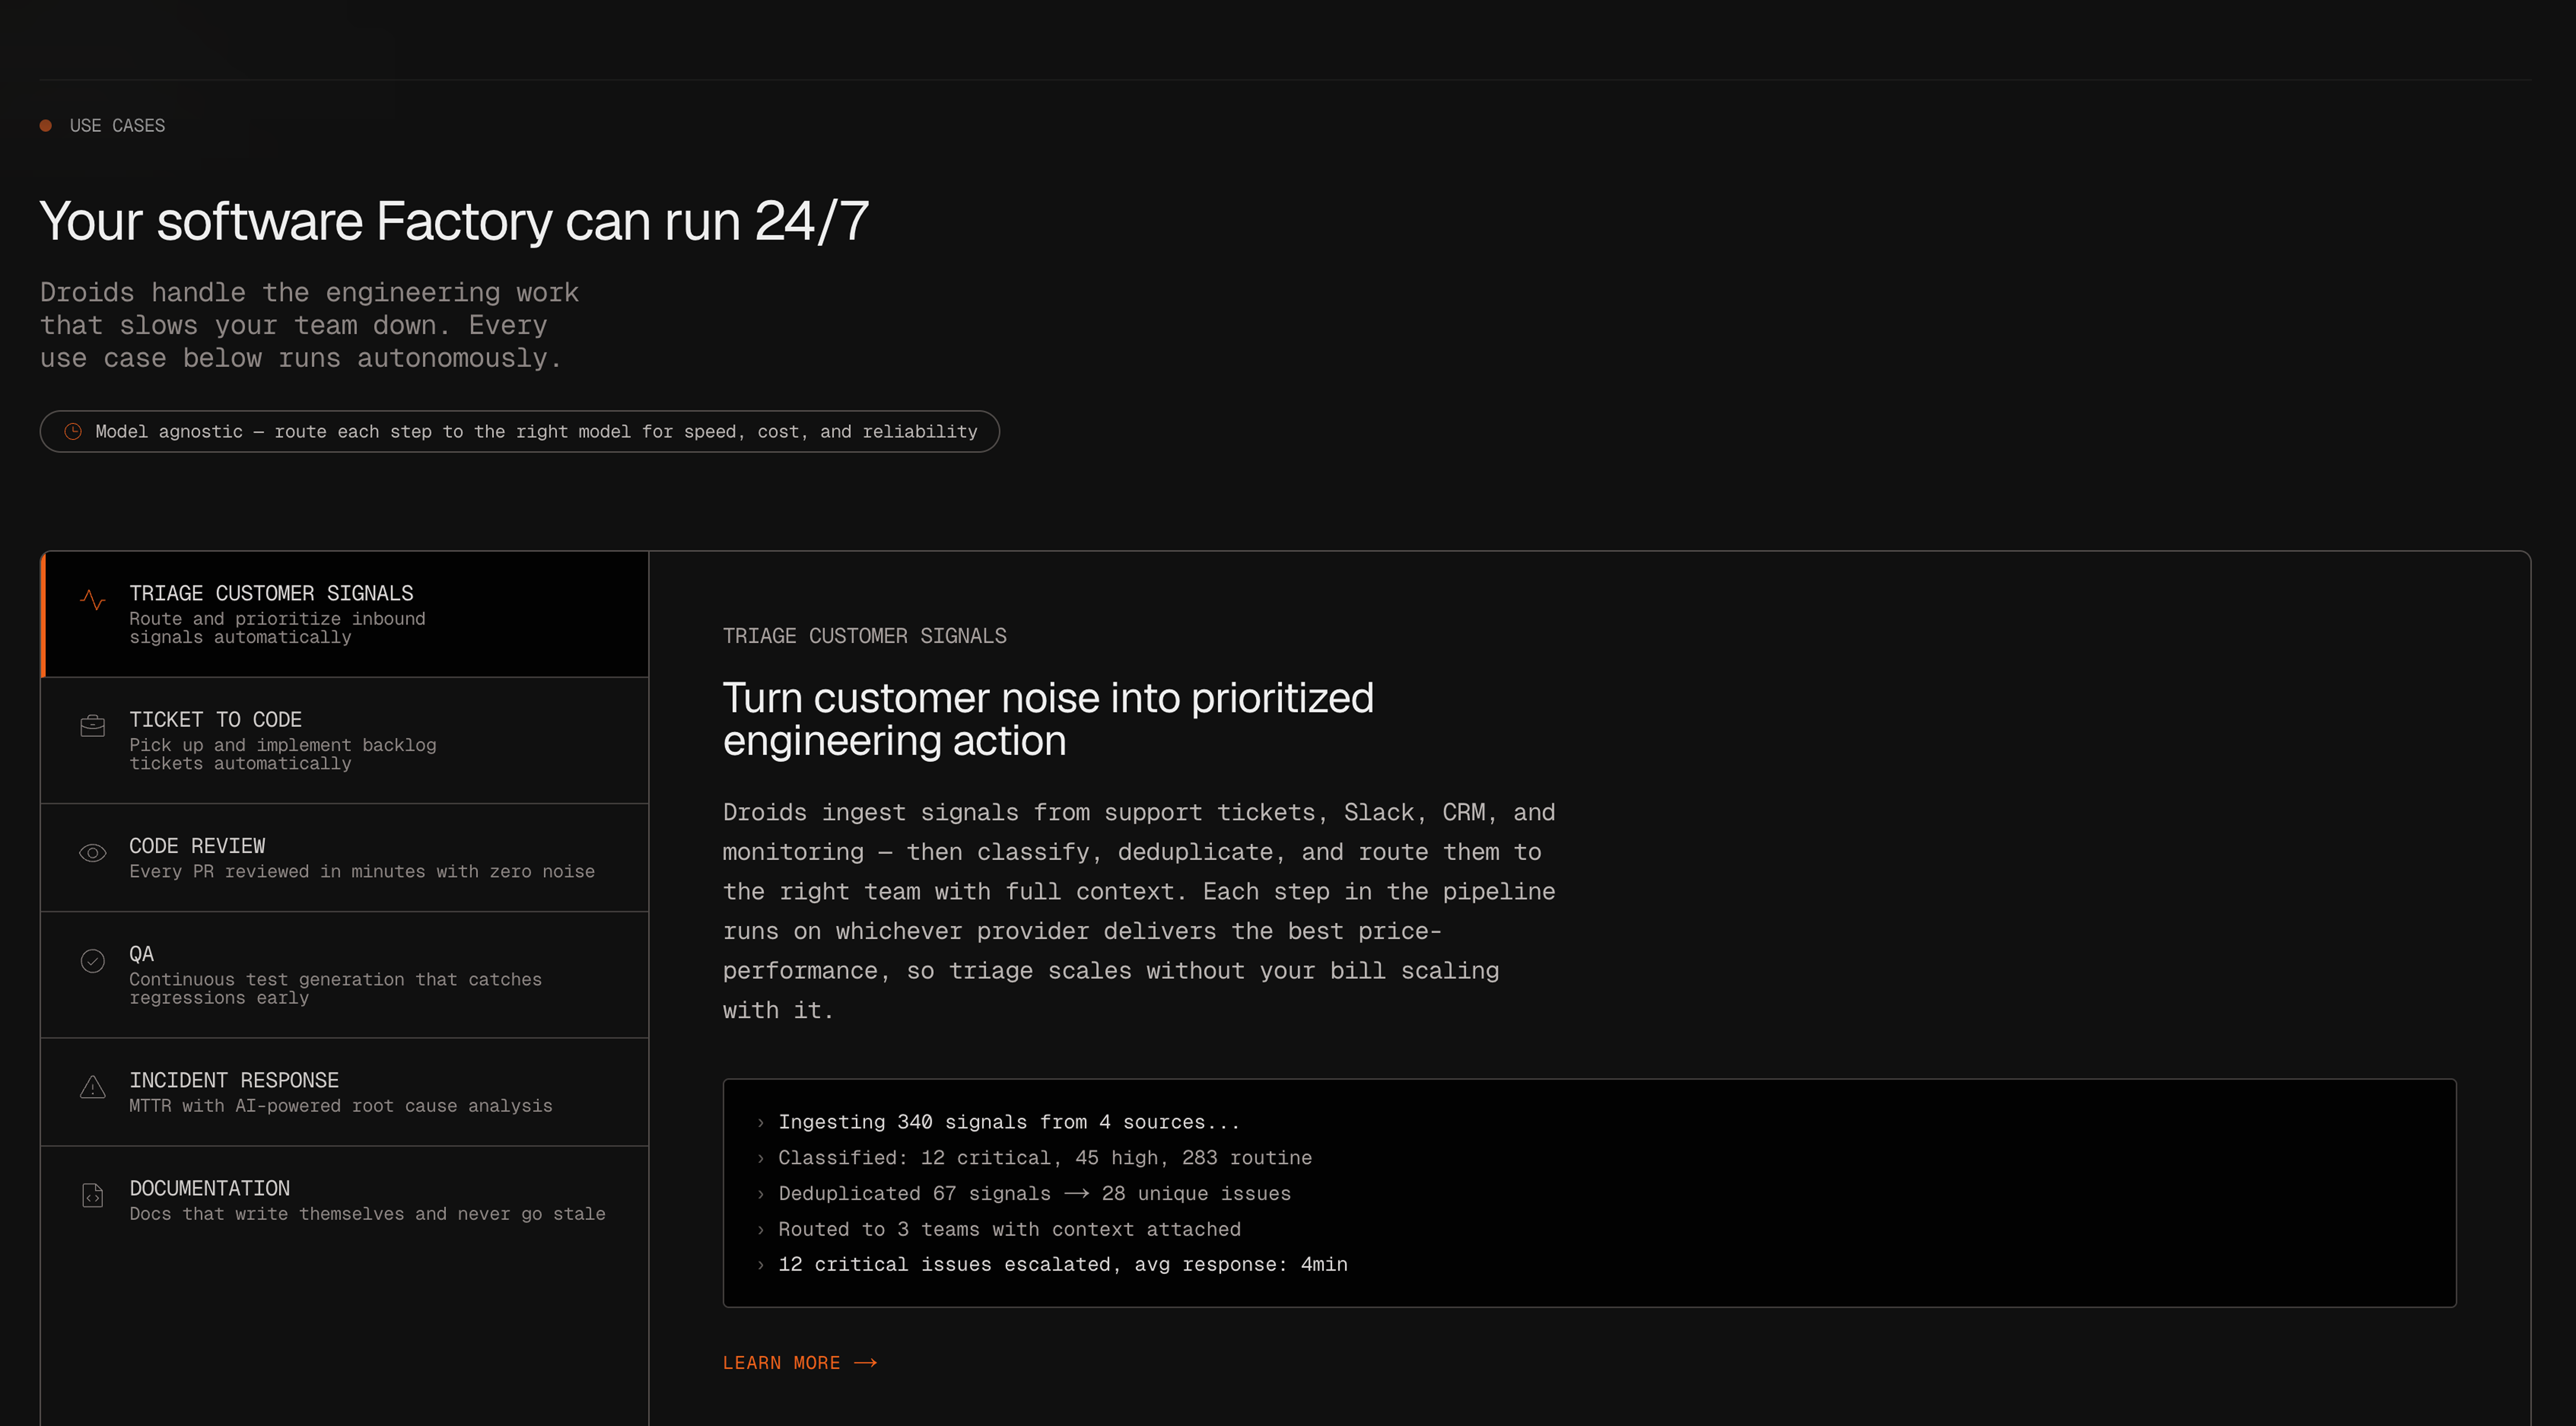Click the TRIAGE CUSTOMER SIGNALS label in detail panel
This screenshot has width=2576, height=1426.
865,636
